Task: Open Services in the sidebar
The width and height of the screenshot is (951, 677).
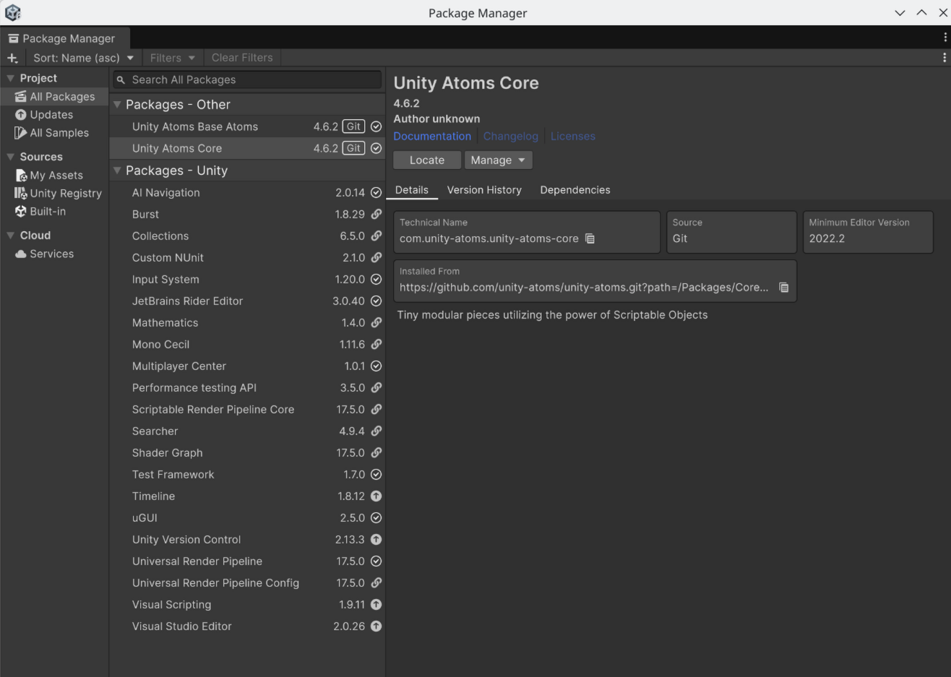Action: pyautogui.click(x=55, y=254)
